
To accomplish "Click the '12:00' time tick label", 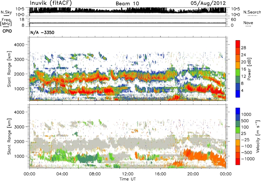I will 128,174.
